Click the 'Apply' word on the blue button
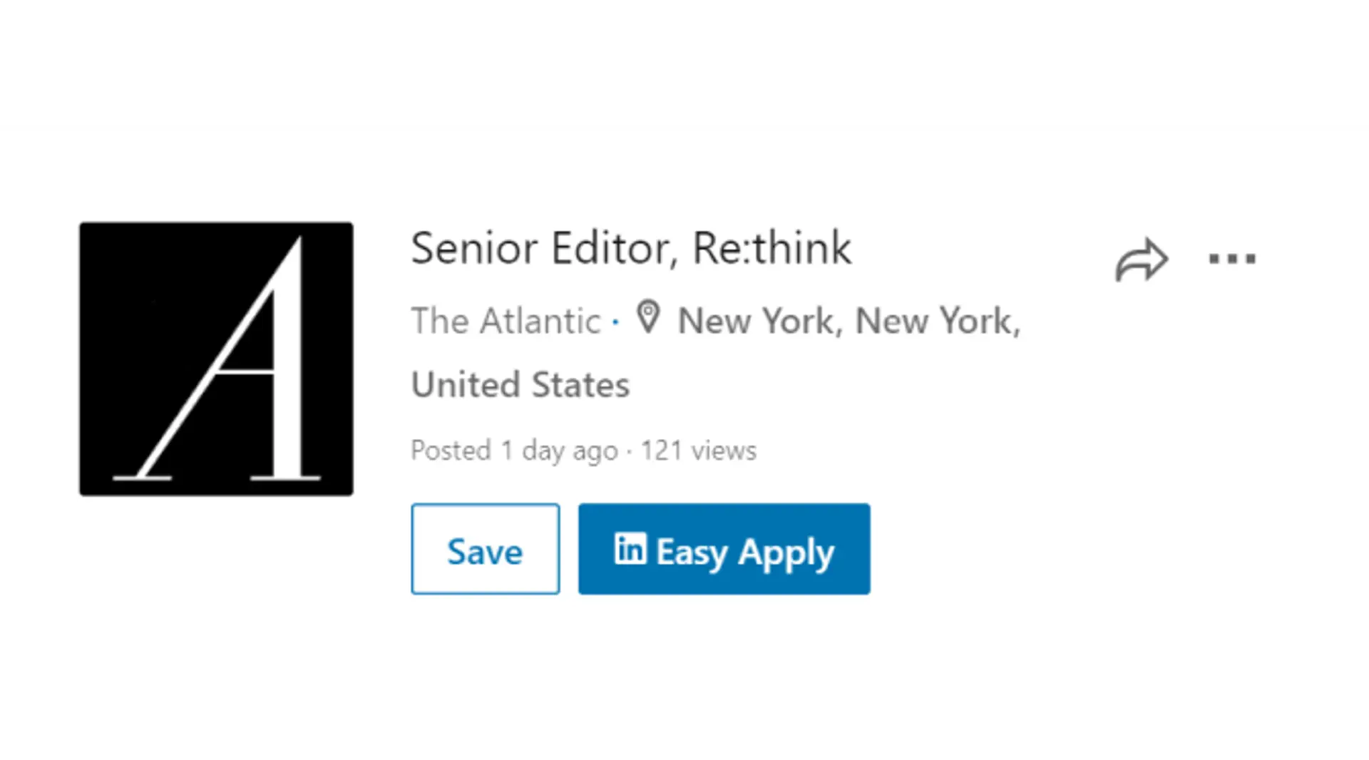Viewport: 1369px width, 760px height. coord(786,553)
